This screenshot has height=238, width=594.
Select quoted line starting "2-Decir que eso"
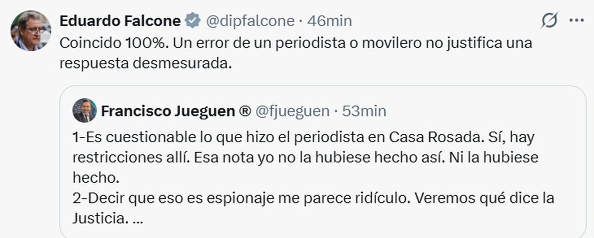(313, 198)
